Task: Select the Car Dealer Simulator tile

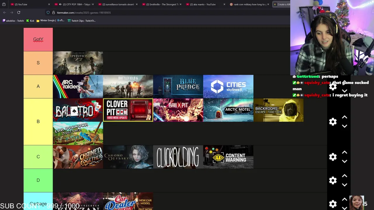Action: [x=128, y=201]
